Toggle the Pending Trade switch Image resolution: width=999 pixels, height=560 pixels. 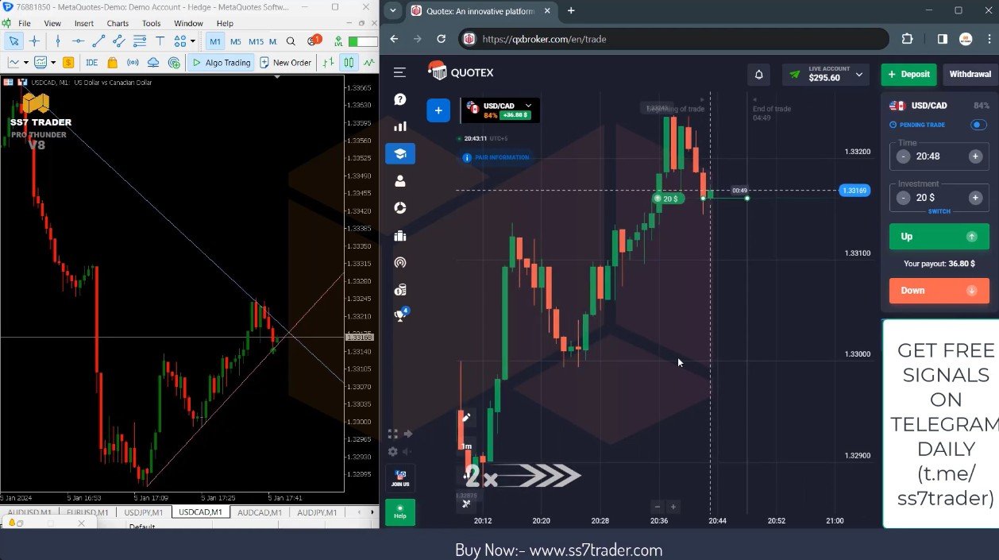[x=978, y=125]
